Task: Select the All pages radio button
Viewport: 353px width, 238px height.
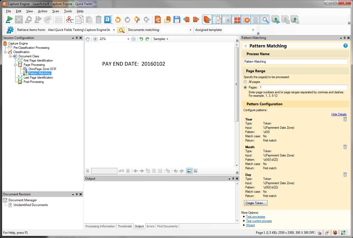Action: coord(245,82)
